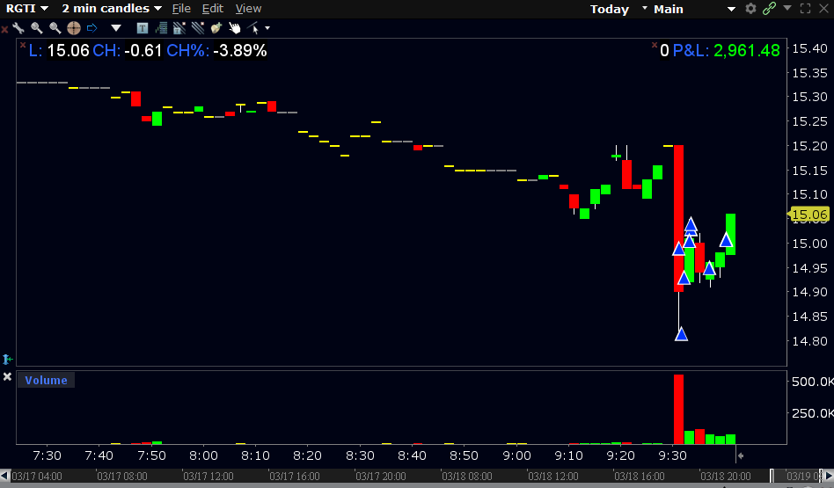Screen dimensions: 834x488
Task: Click the 500.0K volume axis label
Action: click(x=812, y=382)
